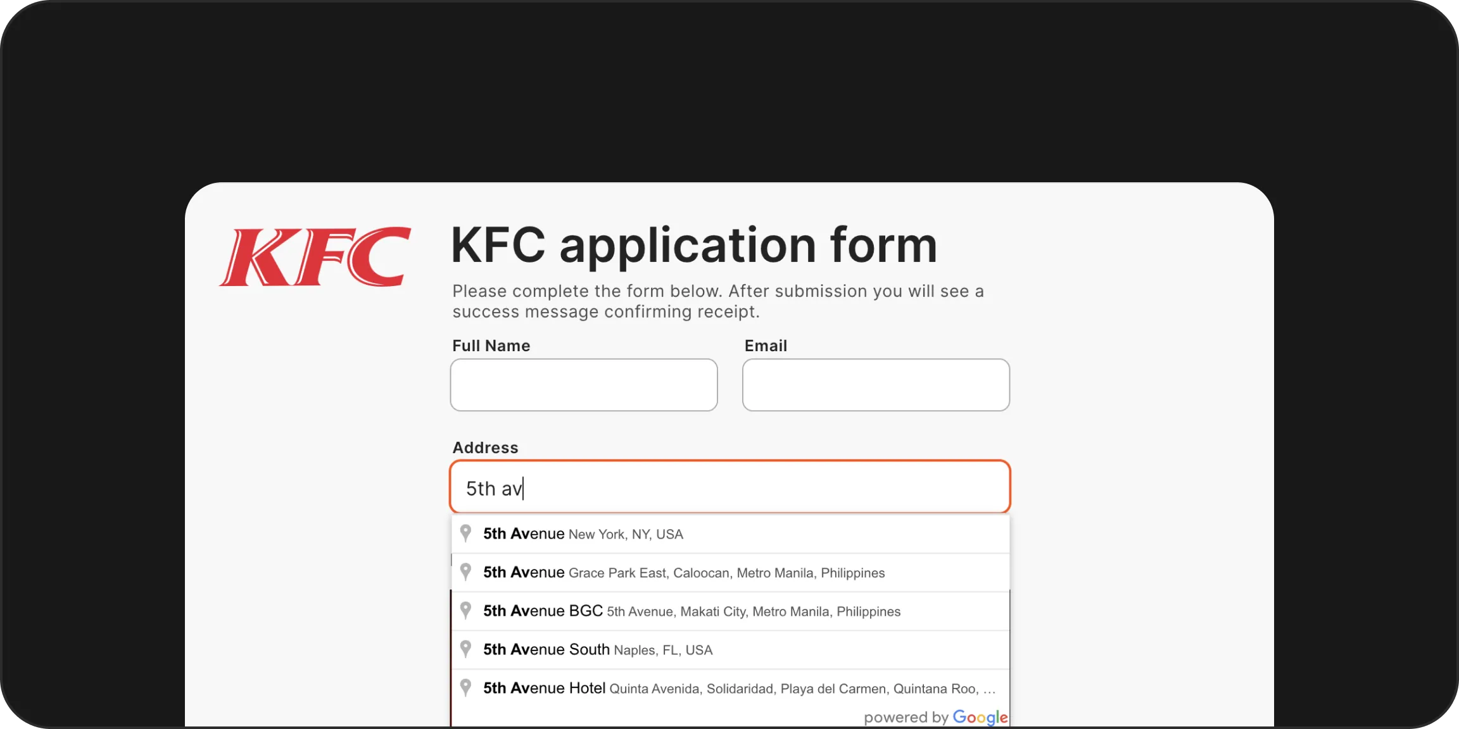Select the 5th Avenue New York, NY suggestion

(583, 534)
